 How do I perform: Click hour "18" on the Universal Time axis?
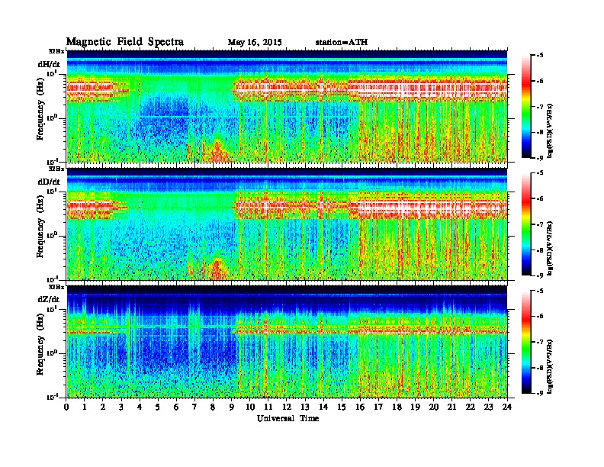tap(397, 407)
